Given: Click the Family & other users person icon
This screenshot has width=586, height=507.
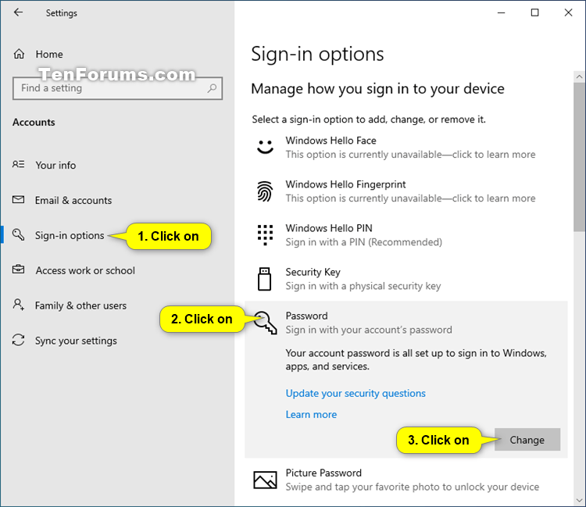Looking at the screenshot, I should [x=18, y=305].
